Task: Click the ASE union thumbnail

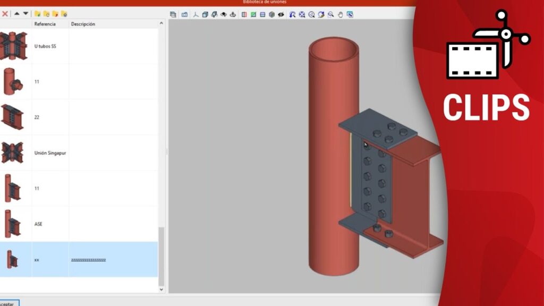Action: pyautogui.click(x=13, y=224)
